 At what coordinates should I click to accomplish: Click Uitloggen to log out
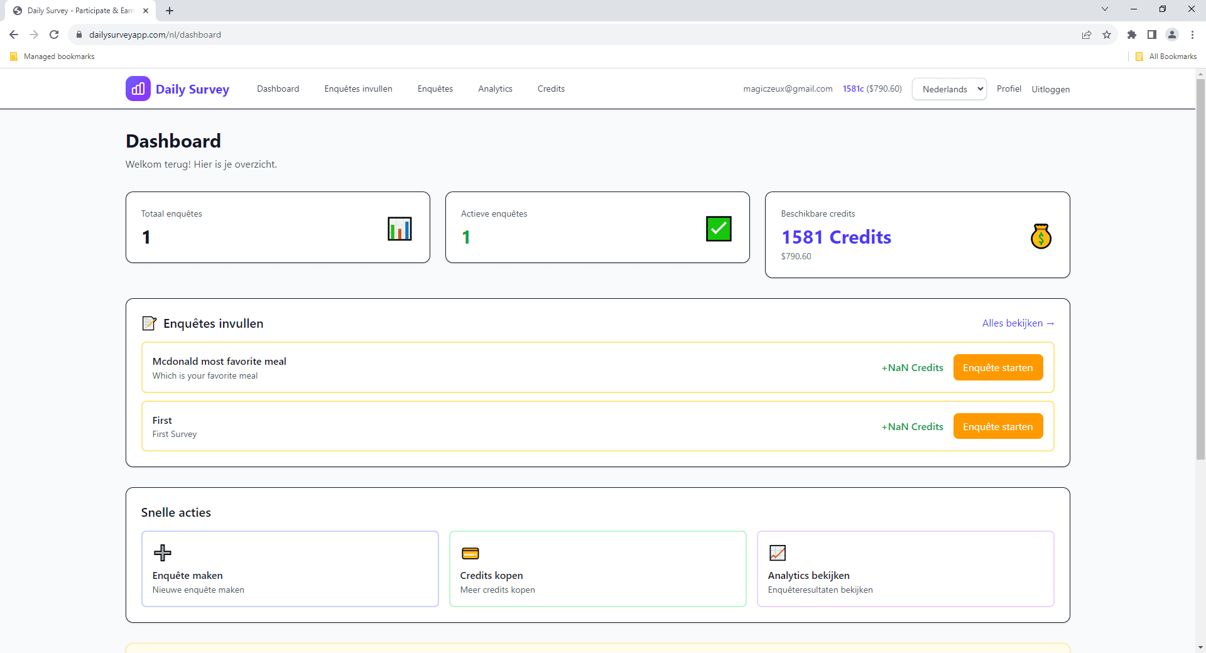(x=1050, y=89)
